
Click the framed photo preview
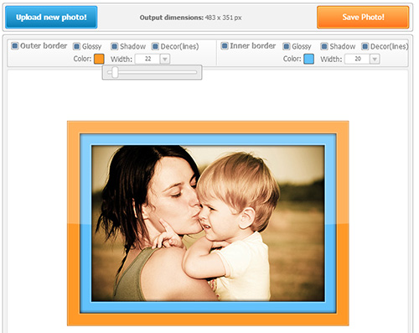coord(208,223)
